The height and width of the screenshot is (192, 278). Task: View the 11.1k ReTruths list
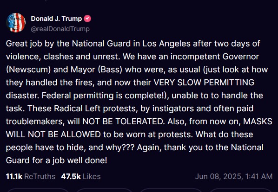[x=31, y=176]
